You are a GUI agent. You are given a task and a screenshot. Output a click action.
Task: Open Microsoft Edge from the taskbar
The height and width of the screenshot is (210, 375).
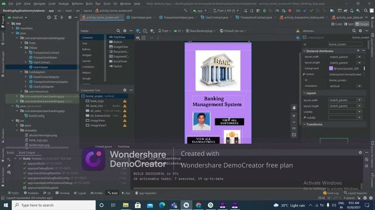[162, 205]
